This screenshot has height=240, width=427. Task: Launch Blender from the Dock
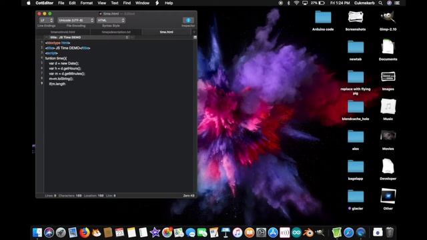[308, 233]
